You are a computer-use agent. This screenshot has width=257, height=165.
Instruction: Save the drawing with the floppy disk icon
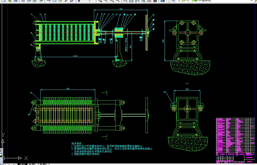pyautogui.click(x=16, y=1)
